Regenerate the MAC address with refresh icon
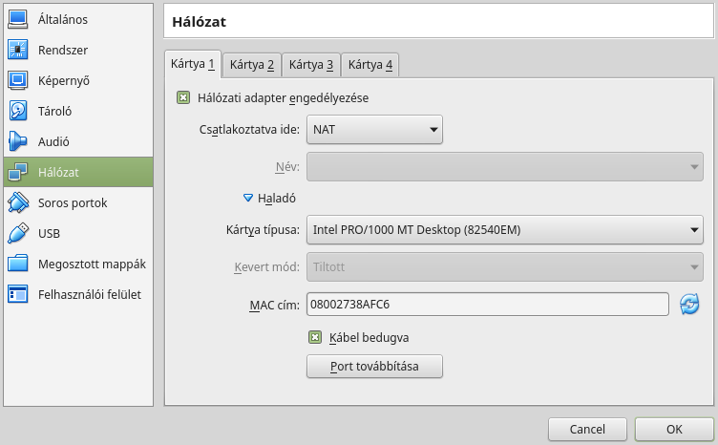Screen dimensions: 718x445 (x=689, y=305)
